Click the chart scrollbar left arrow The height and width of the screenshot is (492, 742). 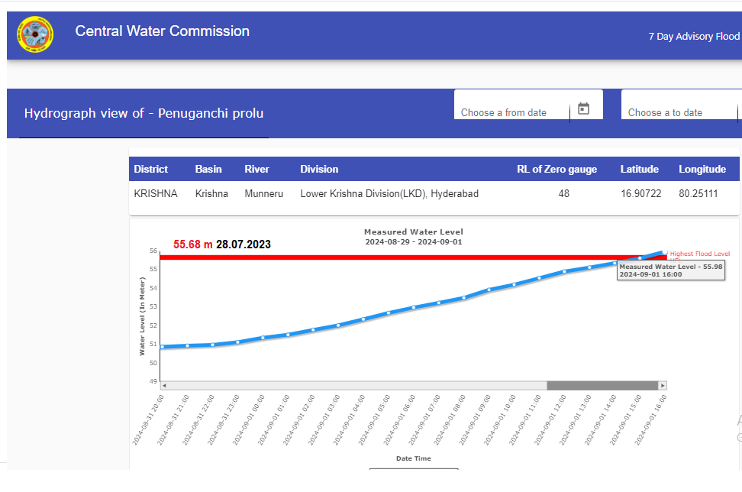(x=164, y=386)
